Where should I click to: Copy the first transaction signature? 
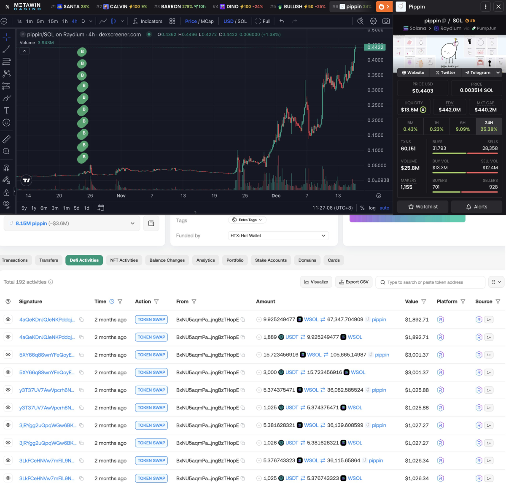coord(81,320)
